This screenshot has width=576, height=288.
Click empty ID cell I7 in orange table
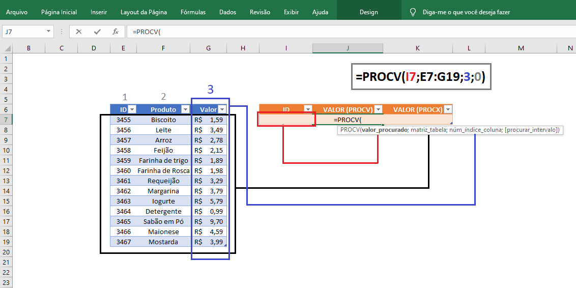click(286, 120)
